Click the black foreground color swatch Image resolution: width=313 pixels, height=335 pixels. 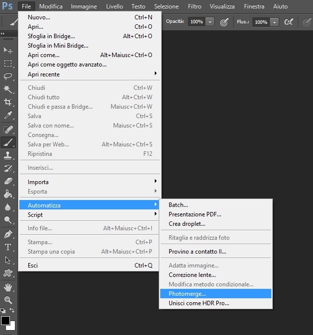coord(5,321)
